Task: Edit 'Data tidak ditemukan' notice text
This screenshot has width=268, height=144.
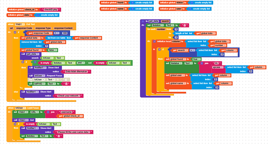Action: tap(77, 72)
